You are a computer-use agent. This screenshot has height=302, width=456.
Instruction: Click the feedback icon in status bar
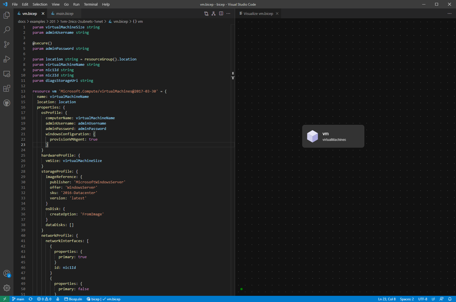tap(441, 299)
